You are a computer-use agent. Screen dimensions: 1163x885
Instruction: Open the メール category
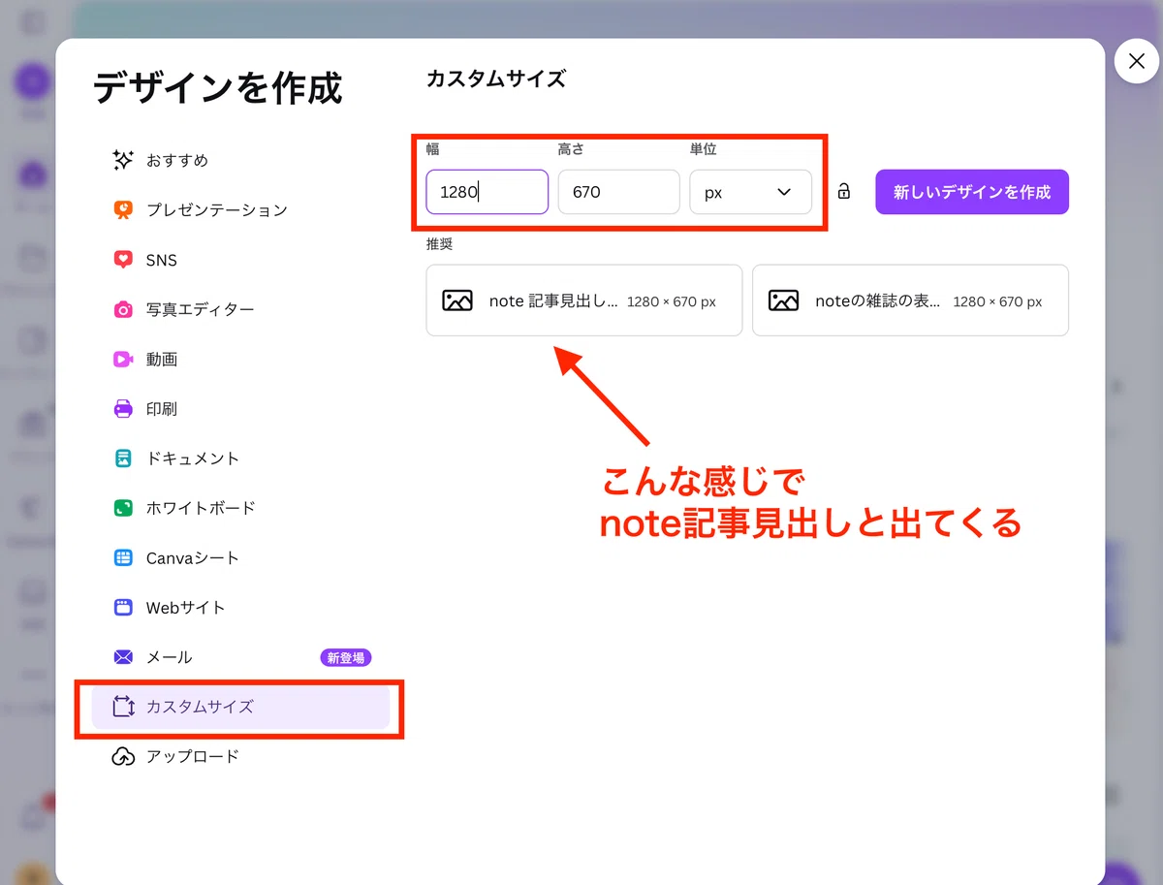(240, 657)
